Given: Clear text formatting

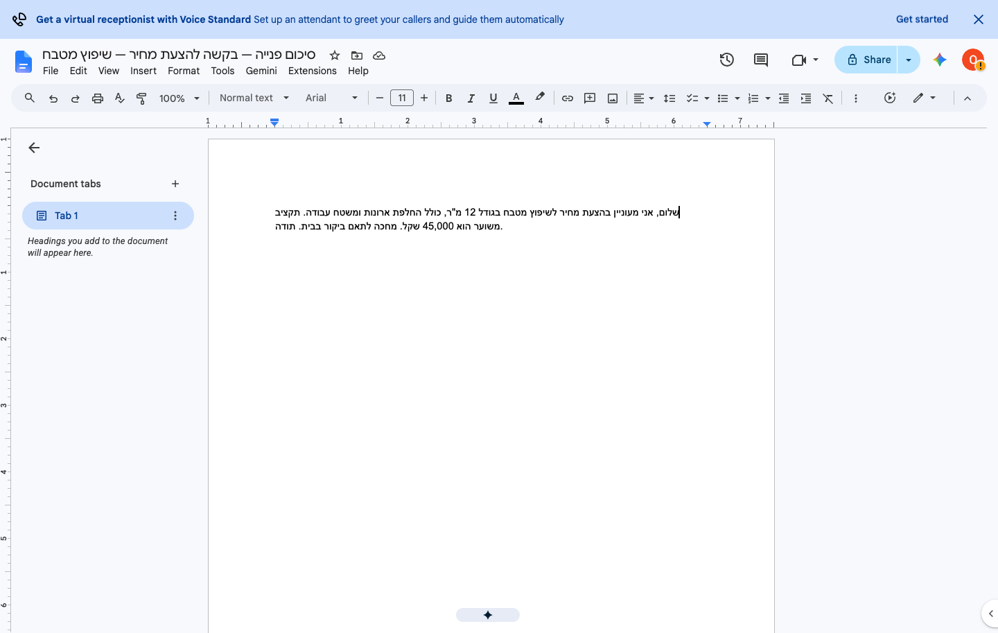Looking at the screenshot, I should (828, 98).
